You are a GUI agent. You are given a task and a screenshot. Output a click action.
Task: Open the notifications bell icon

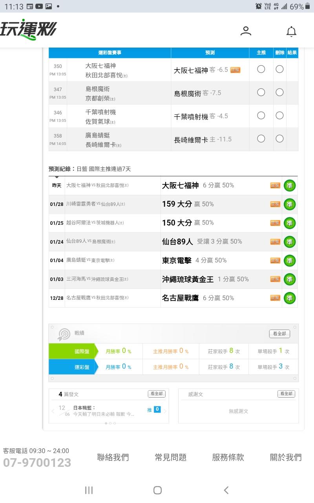[x=291, y=31]
